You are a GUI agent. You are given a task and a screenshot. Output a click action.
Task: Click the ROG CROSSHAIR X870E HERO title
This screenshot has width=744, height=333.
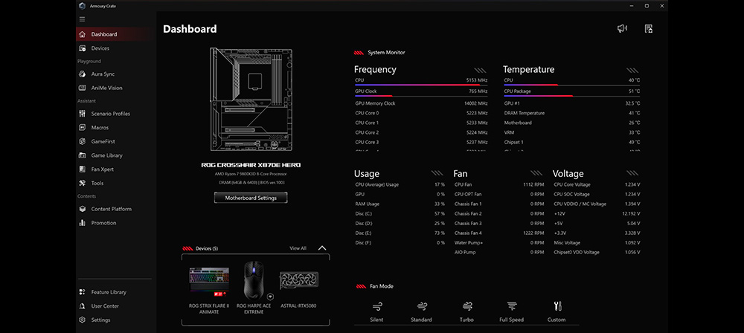tap(251, 165)
